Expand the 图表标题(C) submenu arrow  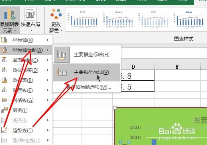[48, 60]
